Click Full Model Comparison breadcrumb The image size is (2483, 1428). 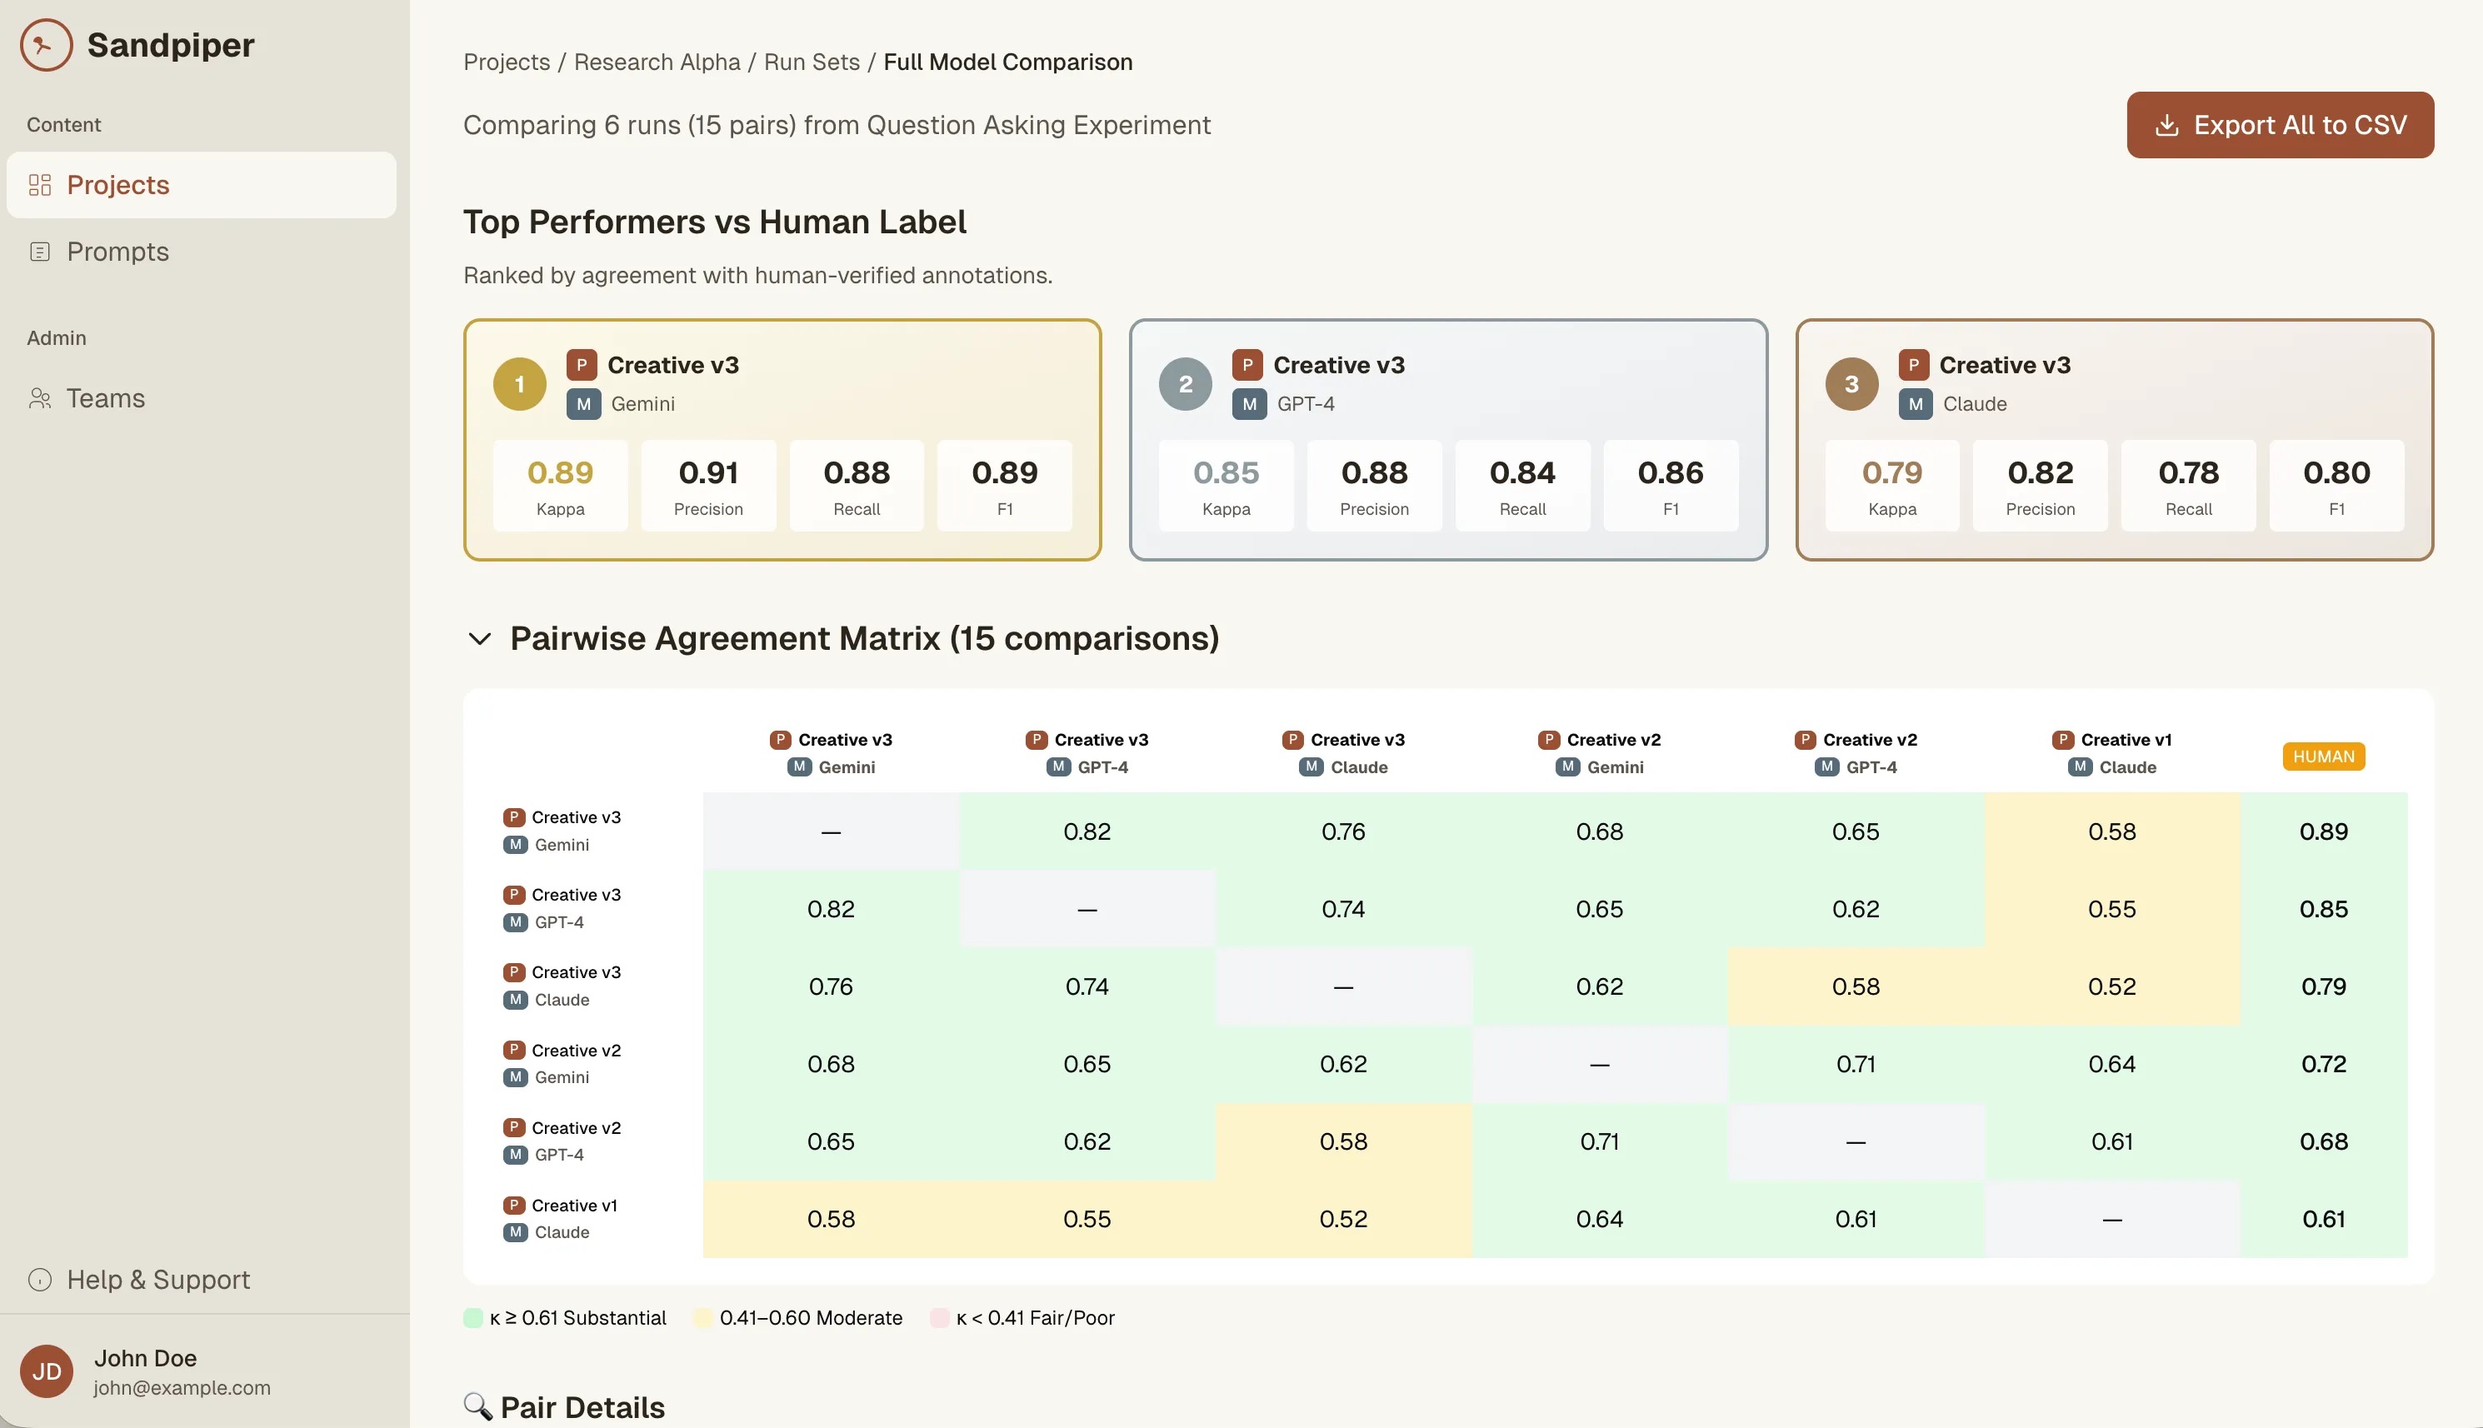[x=1007, y=62]
